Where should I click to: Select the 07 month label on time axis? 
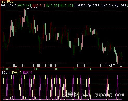(17, 69)
